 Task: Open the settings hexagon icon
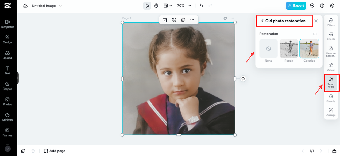tap(332, 6)
